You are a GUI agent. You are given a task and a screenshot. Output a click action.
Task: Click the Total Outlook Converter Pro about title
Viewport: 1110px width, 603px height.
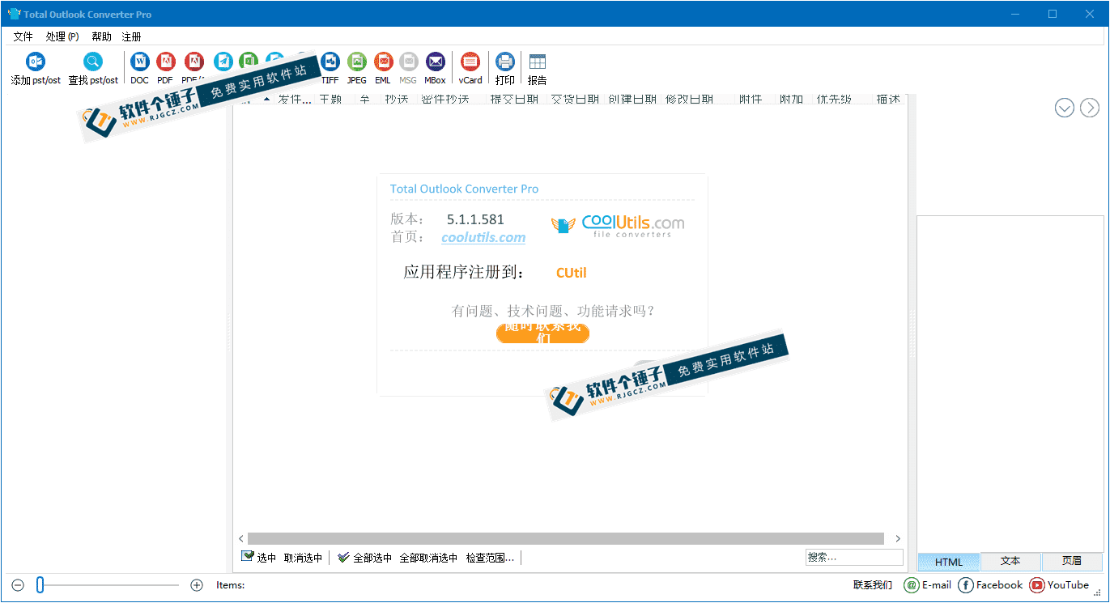pos(464,189)
